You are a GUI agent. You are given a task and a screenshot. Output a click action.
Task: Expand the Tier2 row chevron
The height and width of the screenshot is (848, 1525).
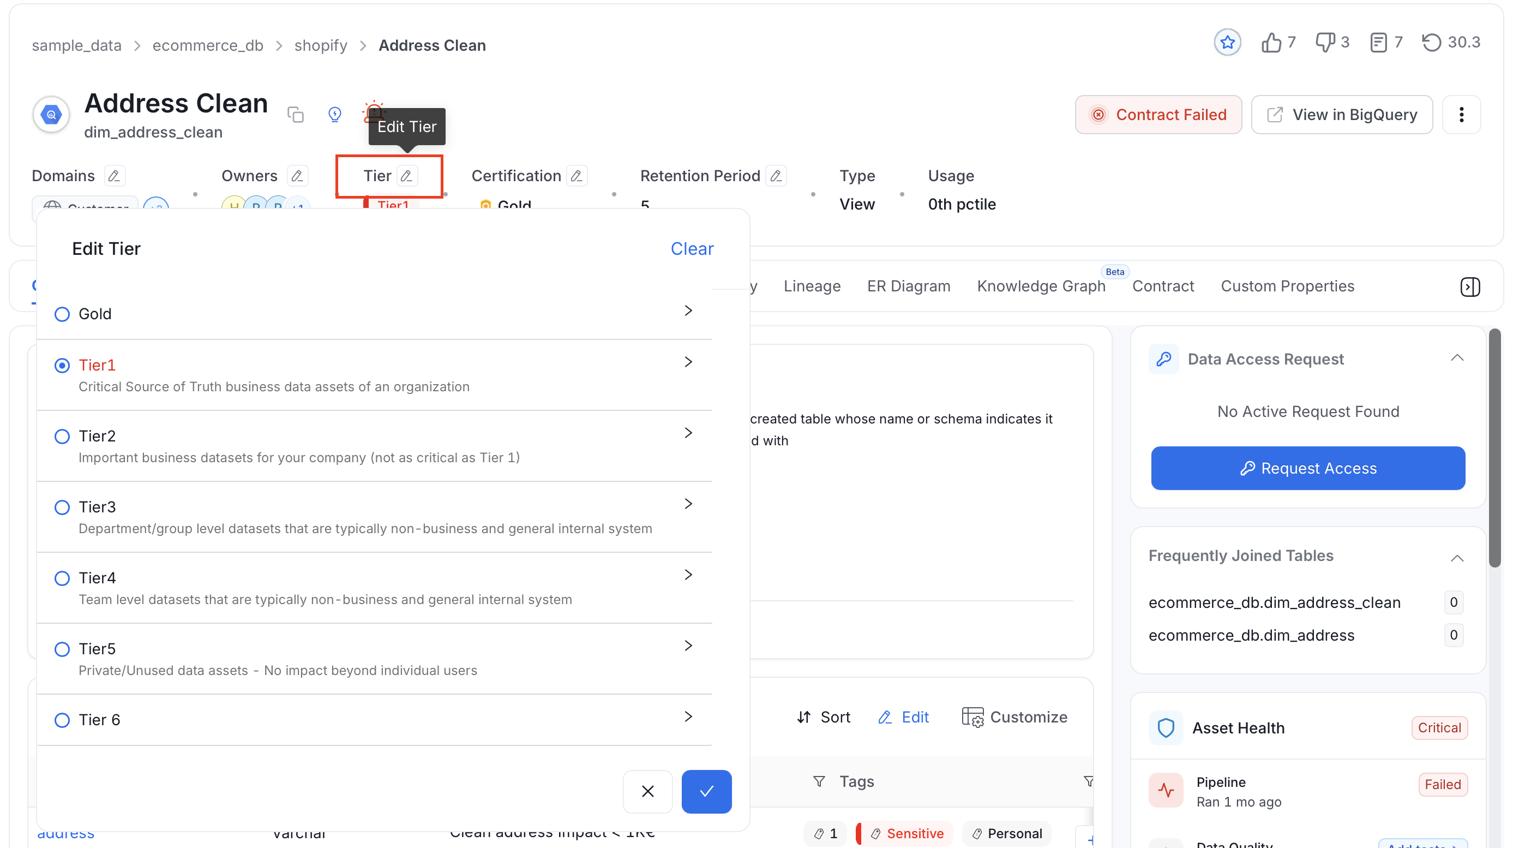[x=688, y=433]
